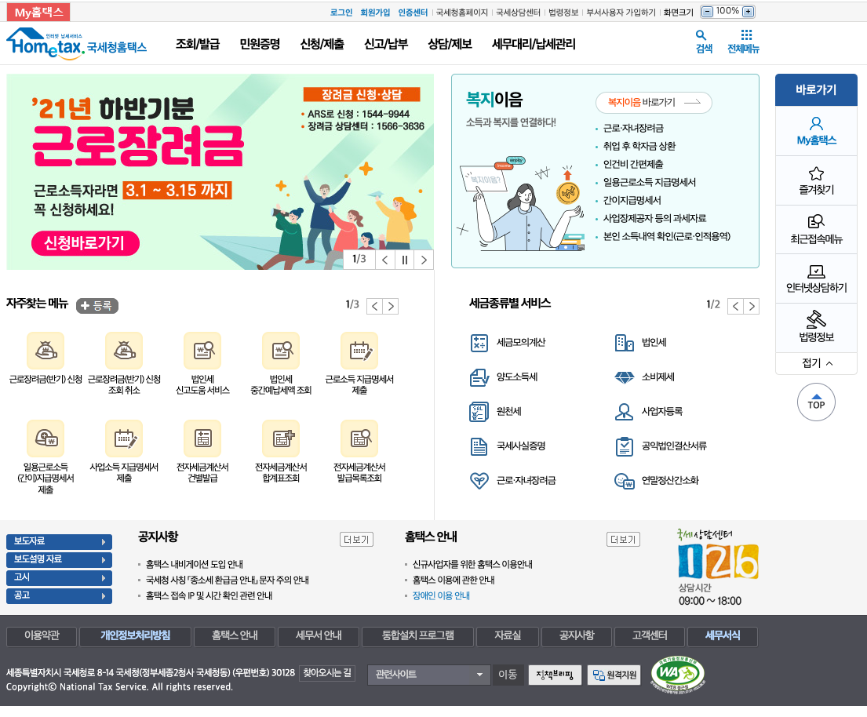This screenshot has width=867, height=717.
Task: Open the 원격지원 footer button
Action: pyautogui.click(x=614, y=675)
